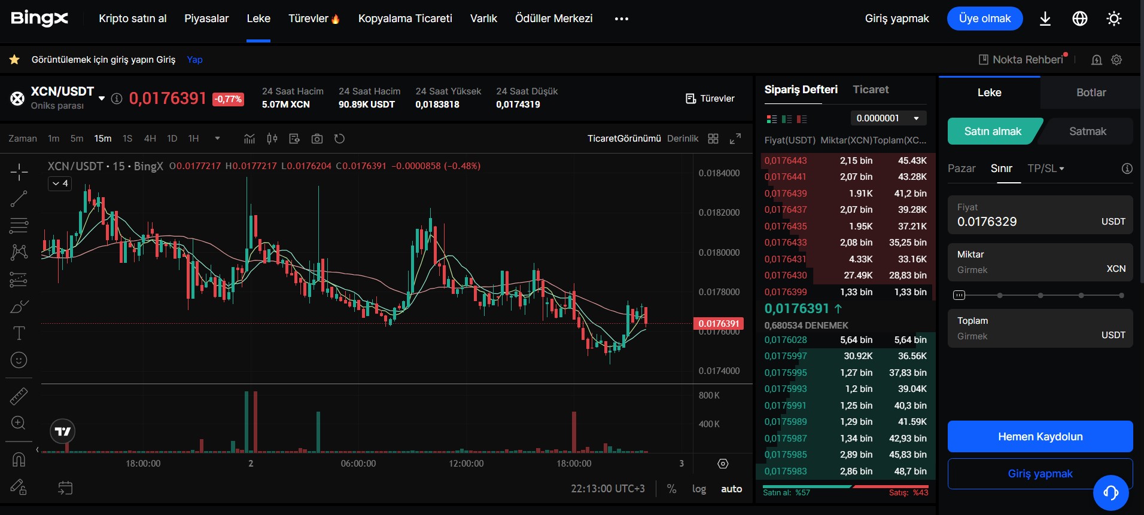Open the emoji icons tool
The height and width of the screenshot is (515, 1144).
19,360
